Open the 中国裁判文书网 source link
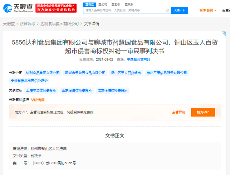 pyautogui.click(x=138, y=59)
